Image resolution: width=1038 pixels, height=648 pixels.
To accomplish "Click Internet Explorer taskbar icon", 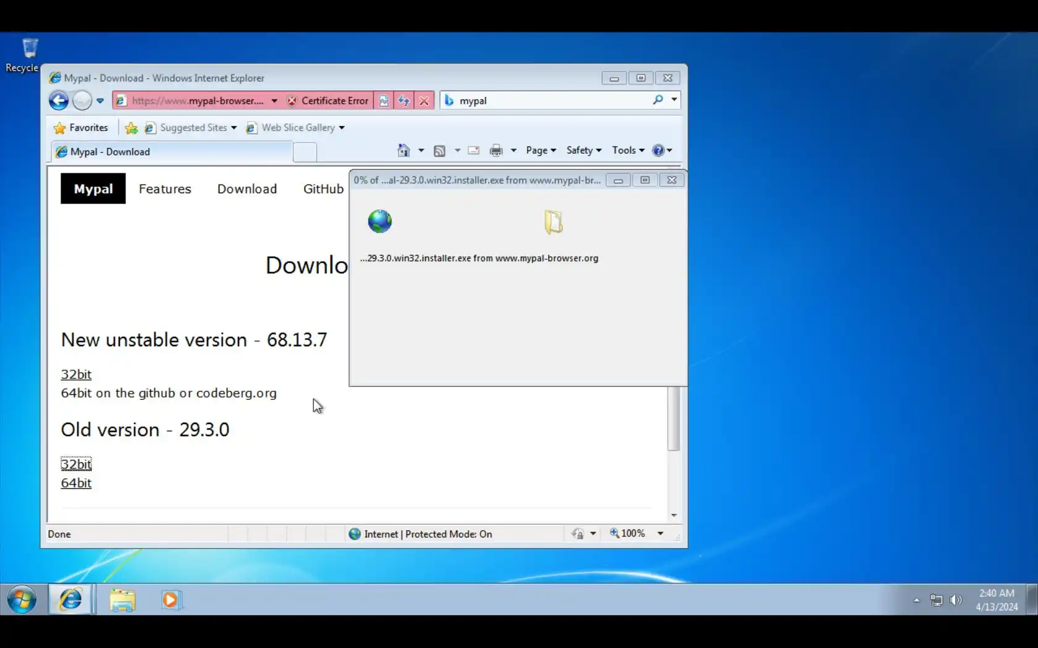I will coord(71,600).
